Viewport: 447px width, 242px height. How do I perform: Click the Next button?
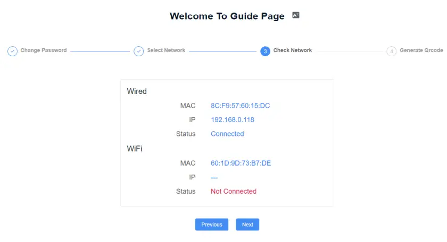point(247,224)
